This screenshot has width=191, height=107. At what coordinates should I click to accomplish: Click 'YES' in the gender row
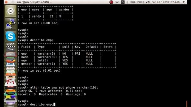coord(65,64)
